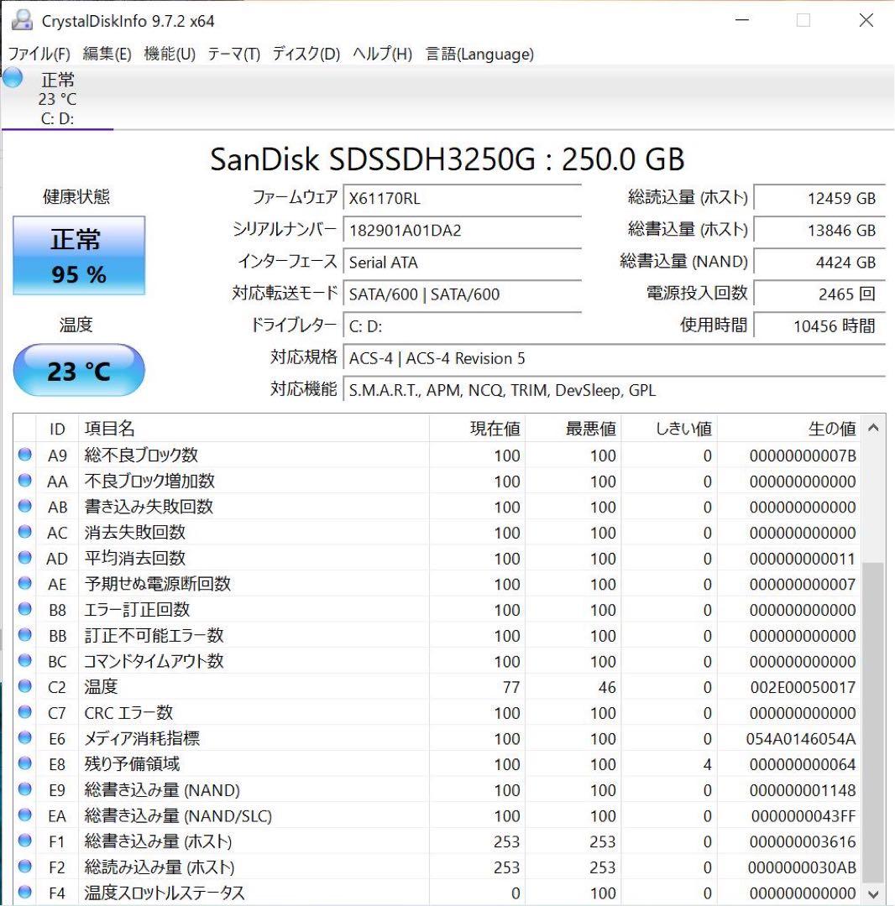895x906 pixels.
Task: Click the 正常 95% health status badge
Action: 79,254
